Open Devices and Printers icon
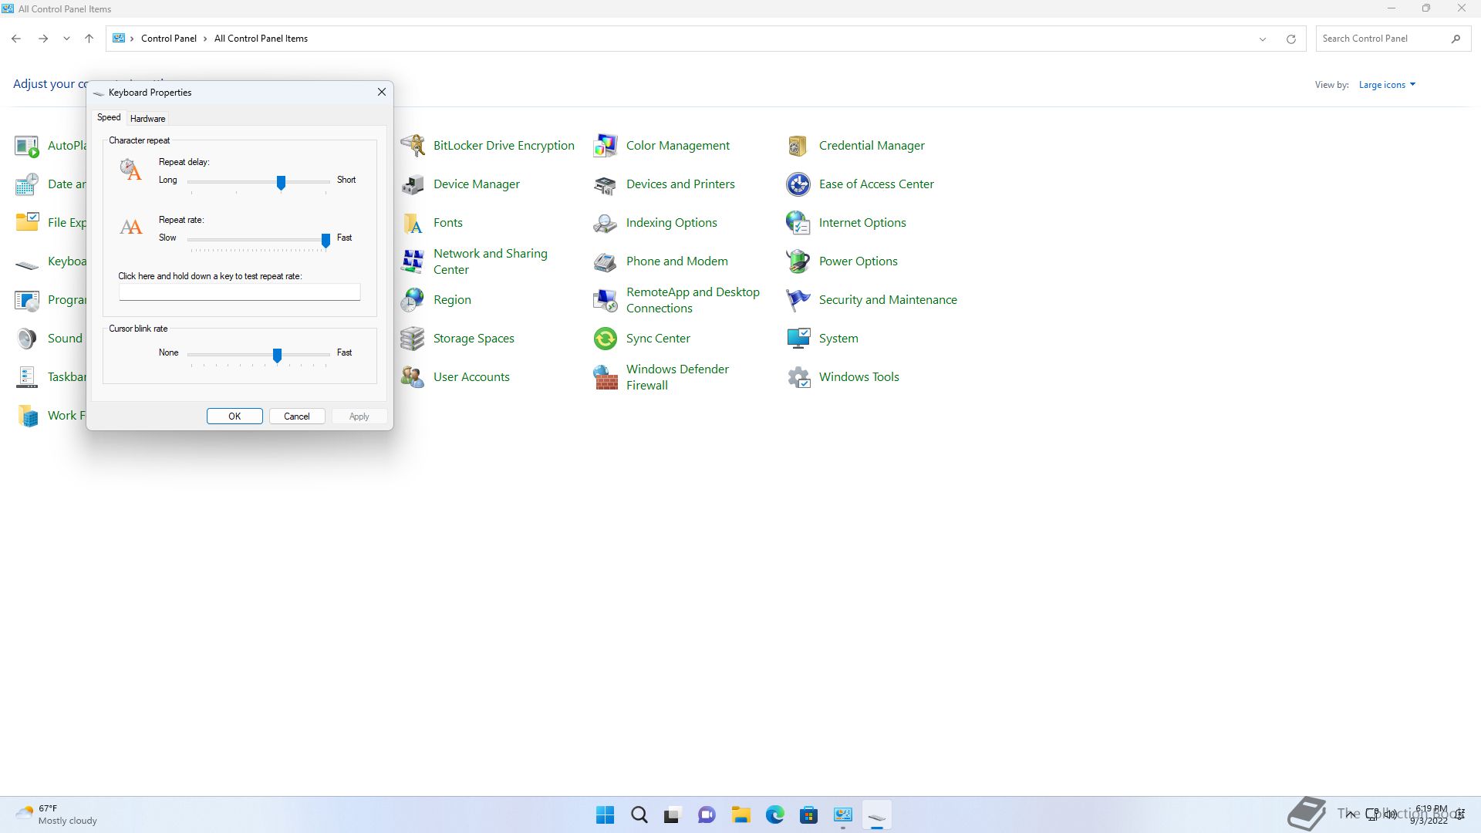 (x=606, y=184)
